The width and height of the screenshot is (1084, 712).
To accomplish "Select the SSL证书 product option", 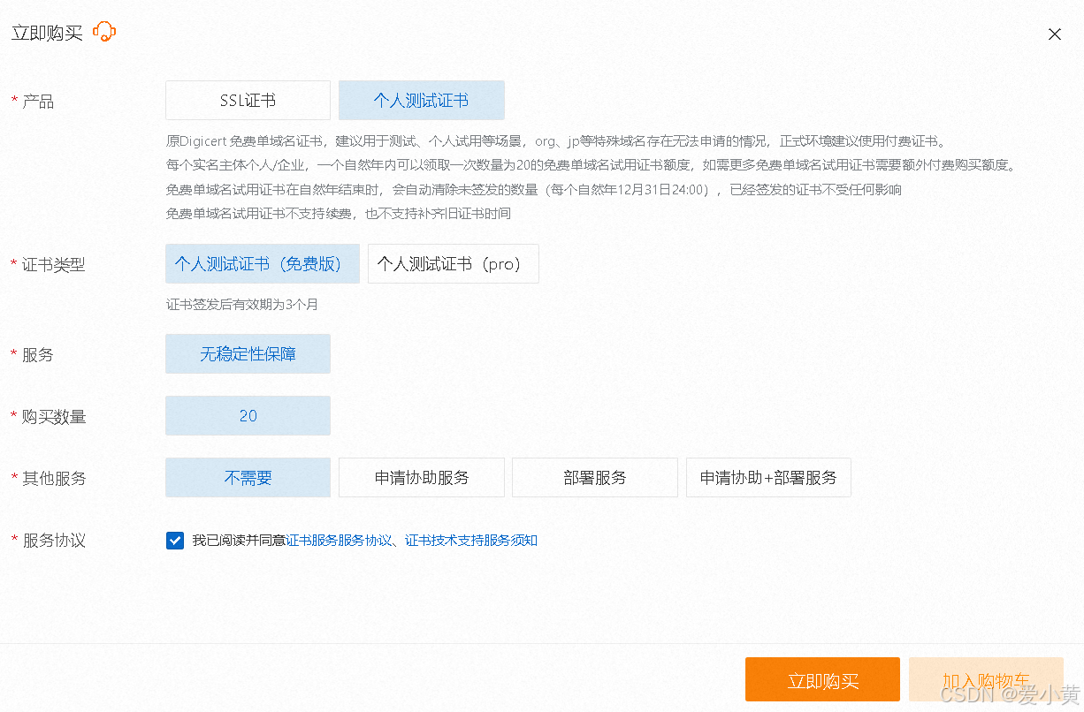I will point(248,101).
